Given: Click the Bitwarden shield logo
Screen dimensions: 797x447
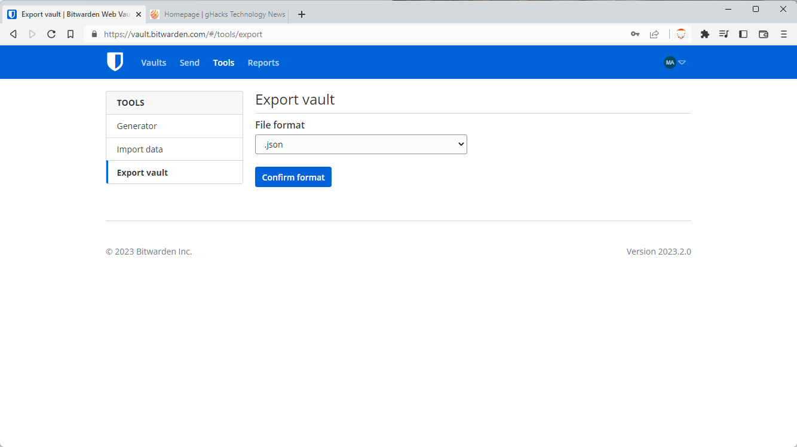Looking at the screenshot, I should 115,62.
